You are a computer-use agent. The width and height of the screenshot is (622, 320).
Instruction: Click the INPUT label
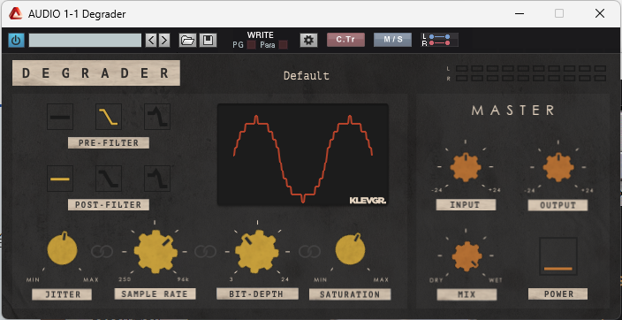tap(466, 205)
